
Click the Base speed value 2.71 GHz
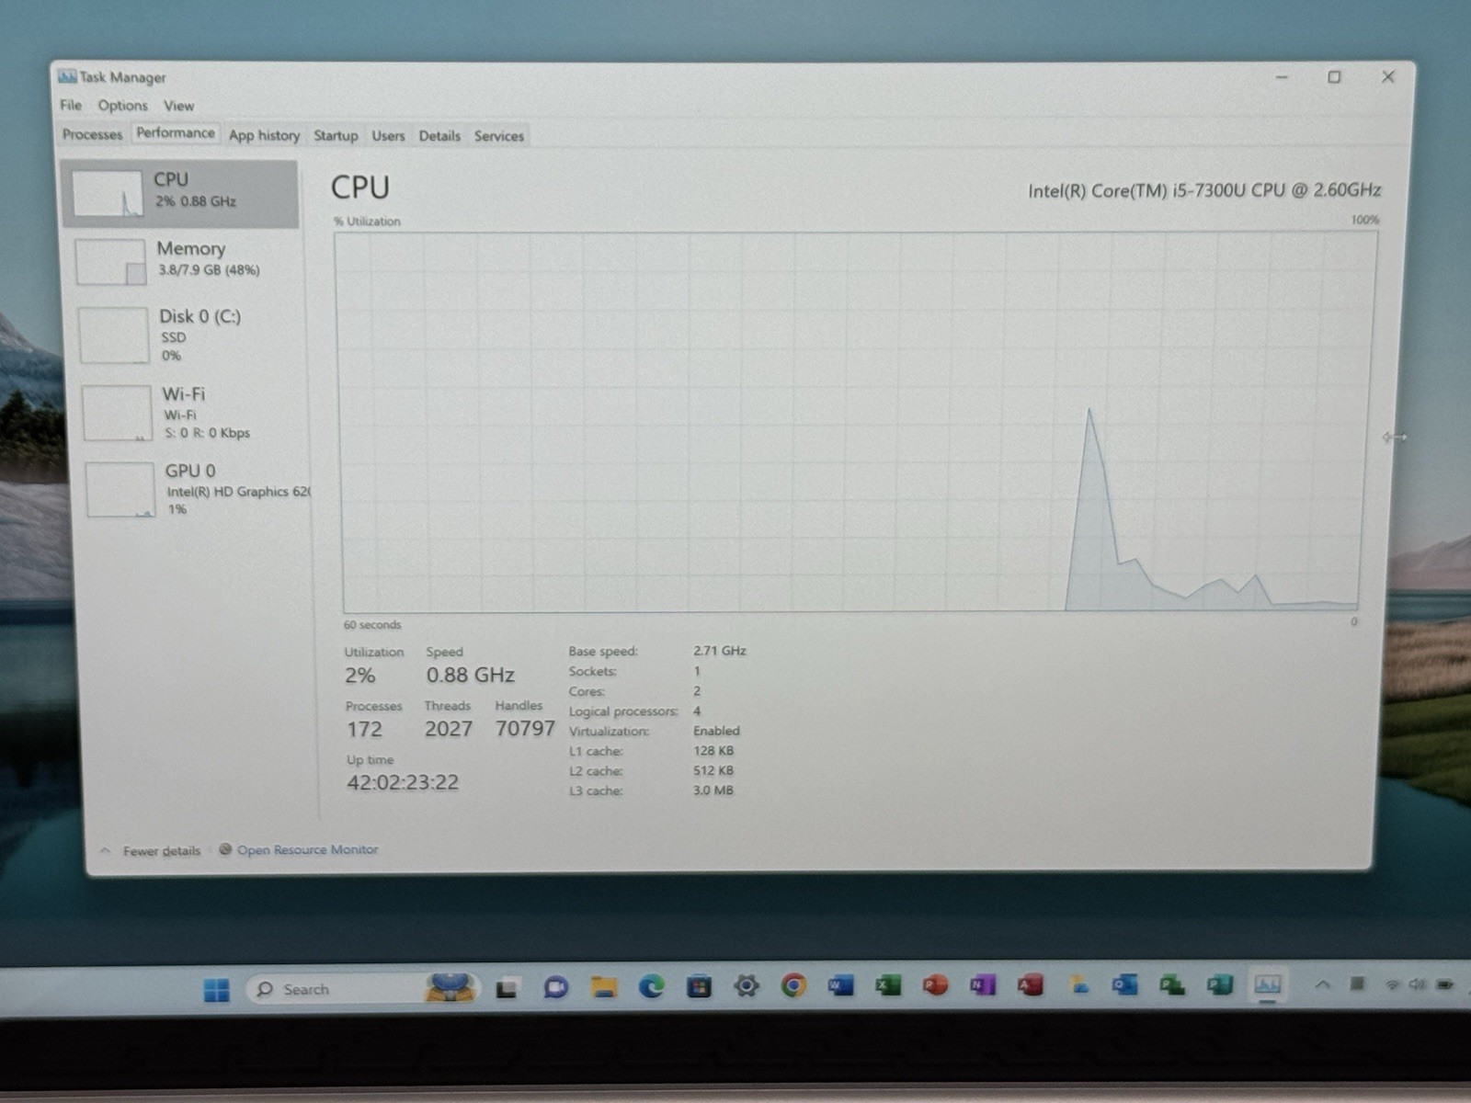[720, 651]
